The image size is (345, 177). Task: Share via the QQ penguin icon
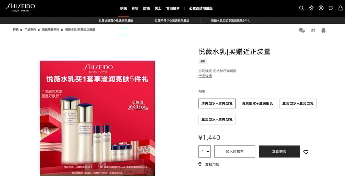point(323,30)
